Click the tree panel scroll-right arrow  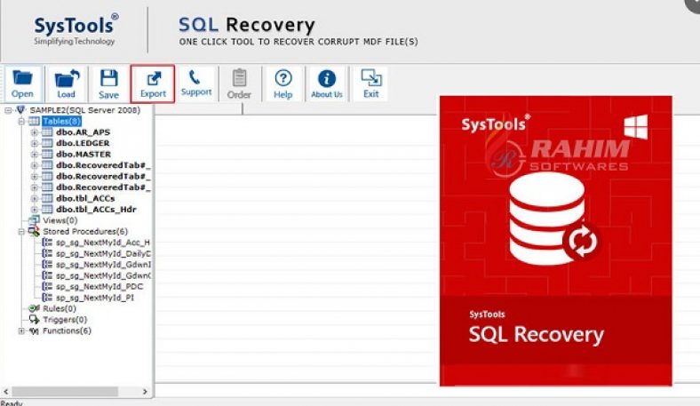point(145,391)
